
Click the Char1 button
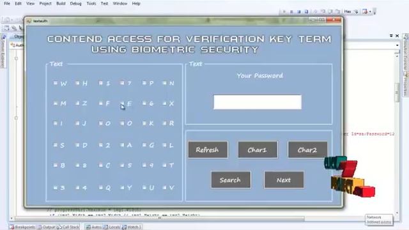258,149
